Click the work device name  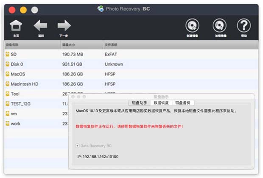point(16,123)
